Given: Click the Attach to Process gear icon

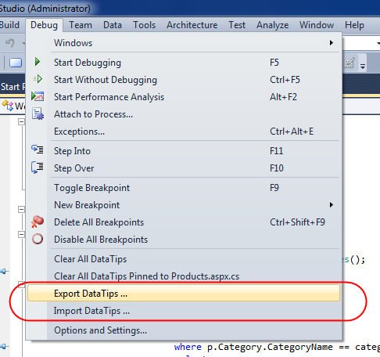Looking at the screenshot, I should pyautogui.click(x=38, y=114).
